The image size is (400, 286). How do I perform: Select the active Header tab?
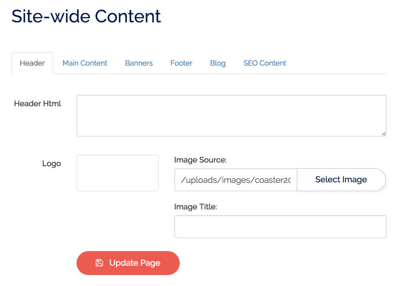pos(32,63)
